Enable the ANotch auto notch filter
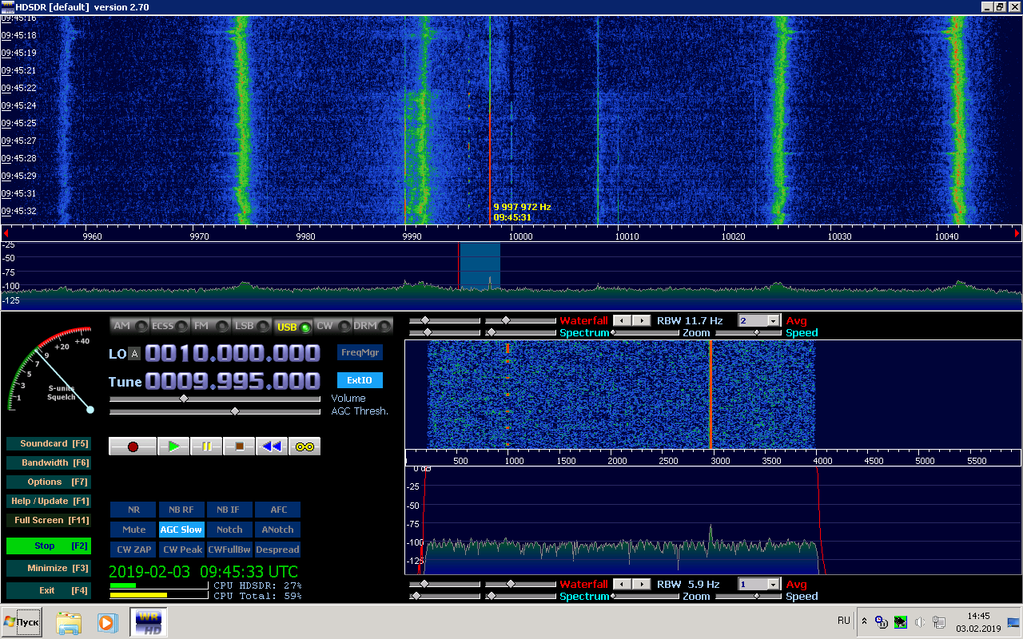This screenshot has height=639, width=1023. 277,530
